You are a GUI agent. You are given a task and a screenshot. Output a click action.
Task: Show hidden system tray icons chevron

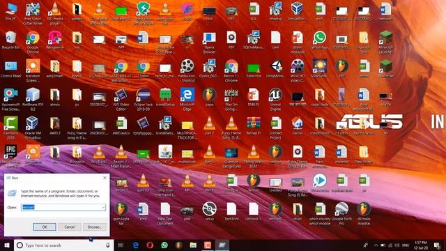click(x=376, y=245)
